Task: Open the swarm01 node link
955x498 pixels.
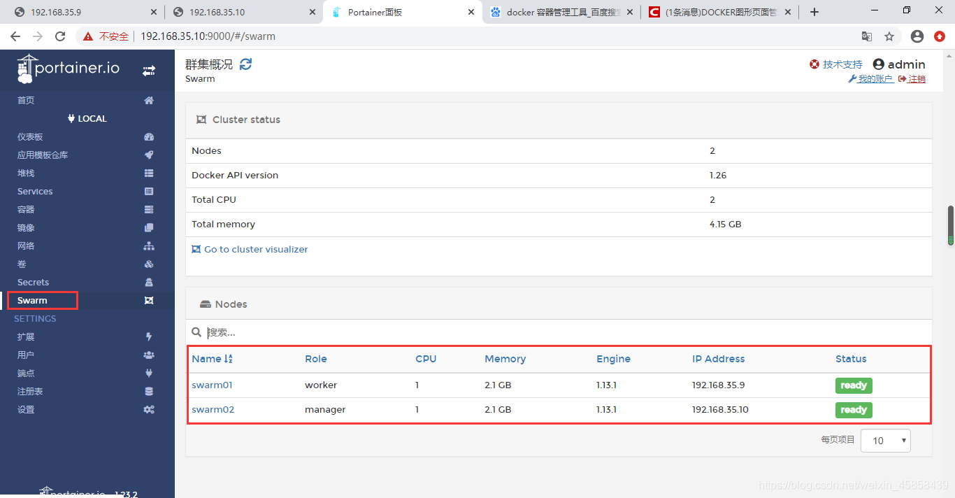Action: [x=212, y=385]
